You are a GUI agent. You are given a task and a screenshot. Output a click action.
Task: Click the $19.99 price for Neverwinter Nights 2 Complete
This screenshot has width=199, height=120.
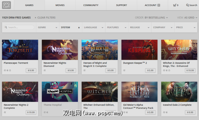click(x=31, y=112)
